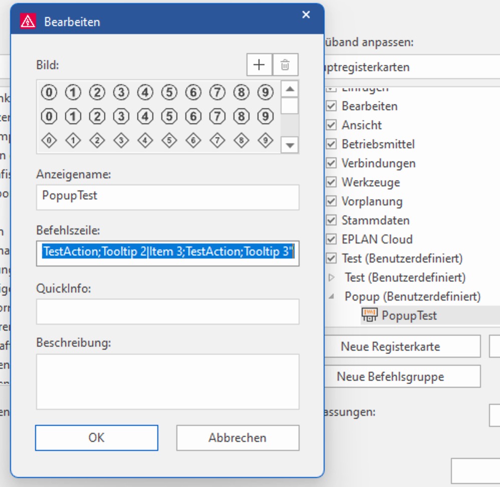The height and width of the screenshot is (487, 500).
Task: Select the circled 5 icon in first row
Action: coord(169,92)
